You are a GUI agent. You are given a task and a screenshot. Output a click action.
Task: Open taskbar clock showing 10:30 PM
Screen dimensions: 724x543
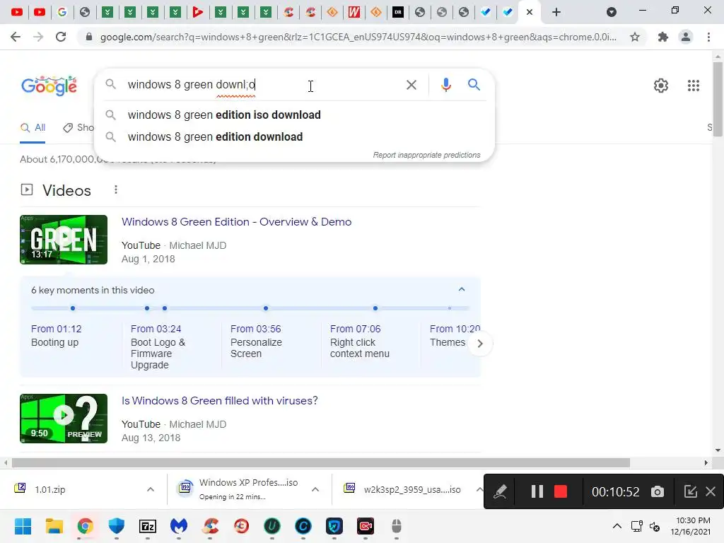(x=690, y=526)
